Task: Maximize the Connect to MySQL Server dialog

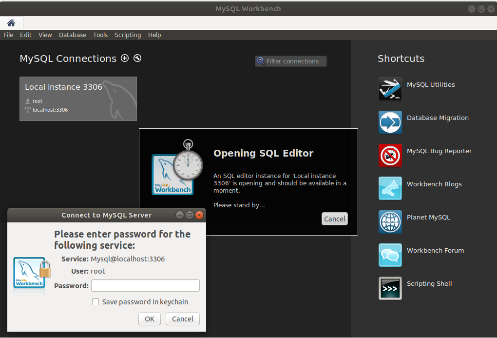Action: (190, 215)
